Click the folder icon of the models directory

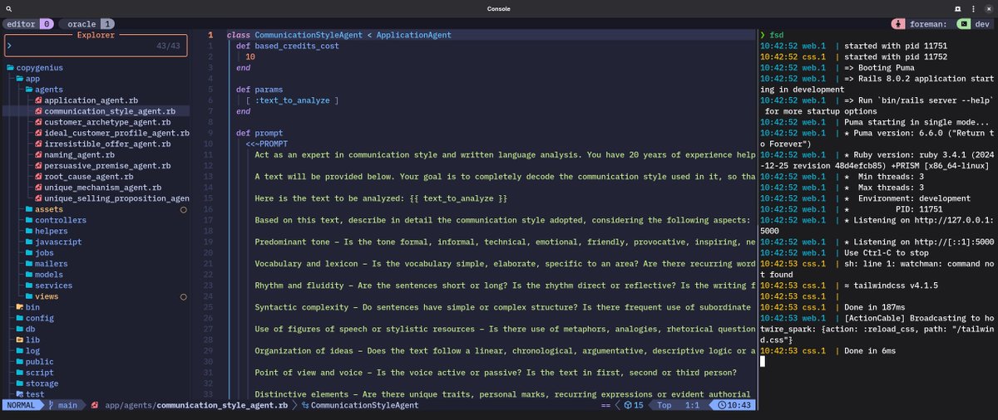pyautogui.click(x=29, y=274)
